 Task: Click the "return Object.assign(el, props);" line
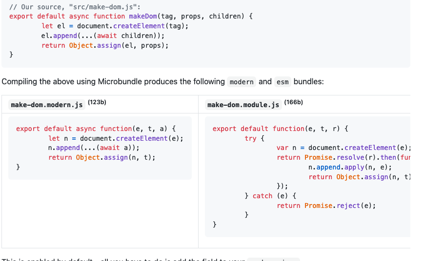point(105,45)
